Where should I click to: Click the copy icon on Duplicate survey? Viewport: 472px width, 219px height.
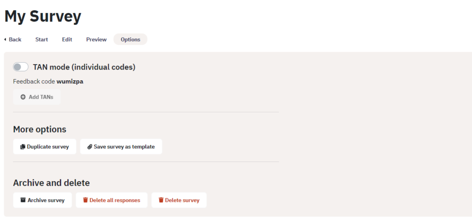click(23, 147)
